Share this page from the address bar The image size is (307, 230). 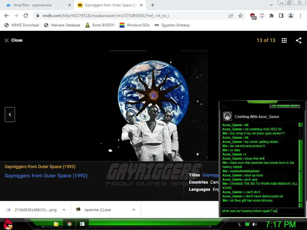[231, 16]
